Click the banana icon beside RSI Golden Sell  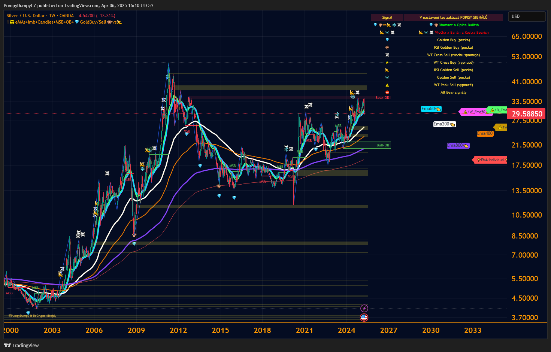point(387,70)
